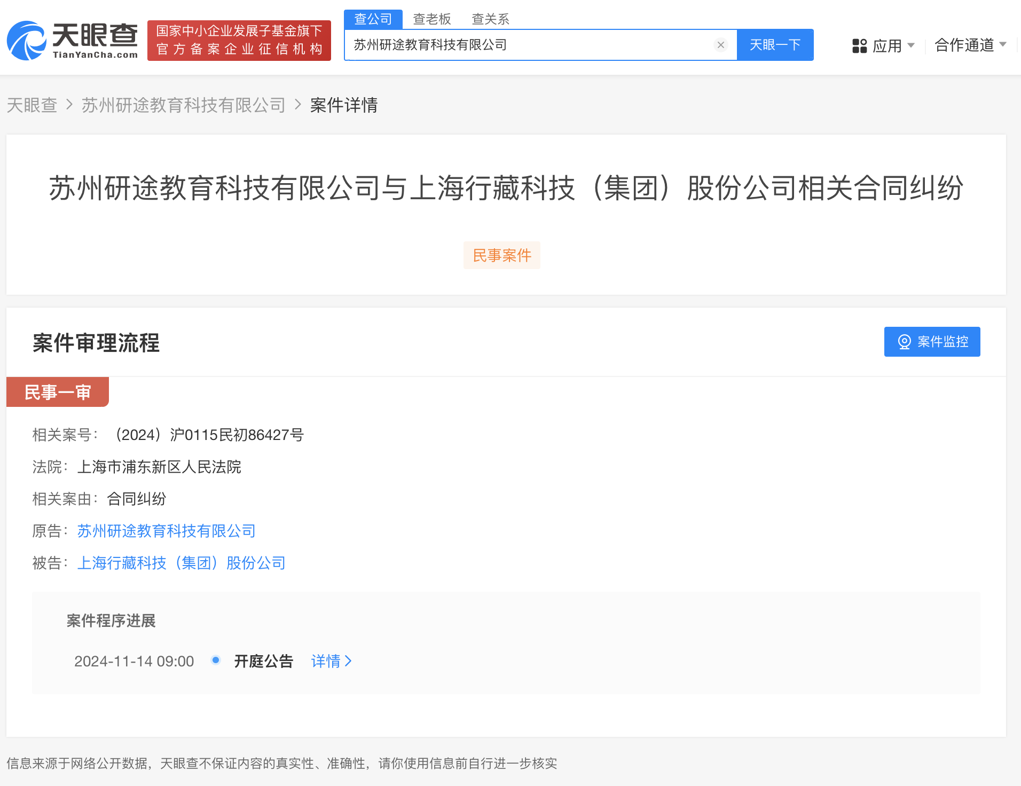Image resolution: width=1021 pixels, height=786 pixels.
Task: Switch to the 查关系 tab
Action: tap(491, 19)
